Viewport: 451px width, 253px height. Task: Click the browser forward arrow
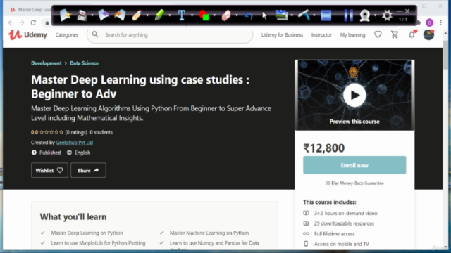(x=22, y=22)
